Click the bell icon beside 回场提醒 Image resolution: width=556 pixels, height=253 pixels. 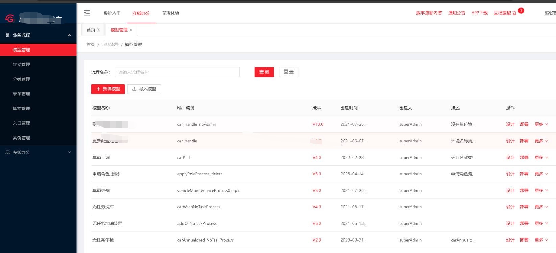pyautogui.click(x=514, y=13)
